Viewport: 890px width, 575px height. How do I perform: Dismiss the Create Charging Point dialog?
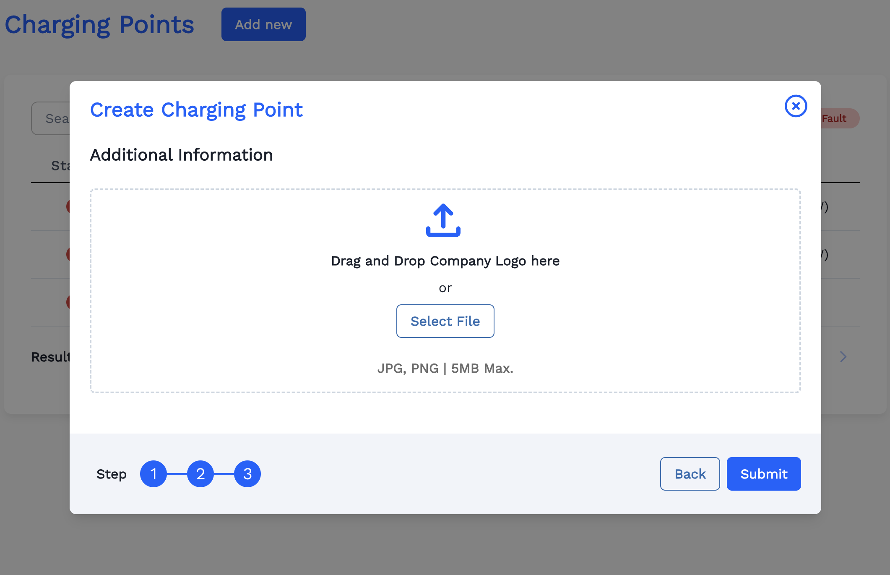(x=795, y=106)
